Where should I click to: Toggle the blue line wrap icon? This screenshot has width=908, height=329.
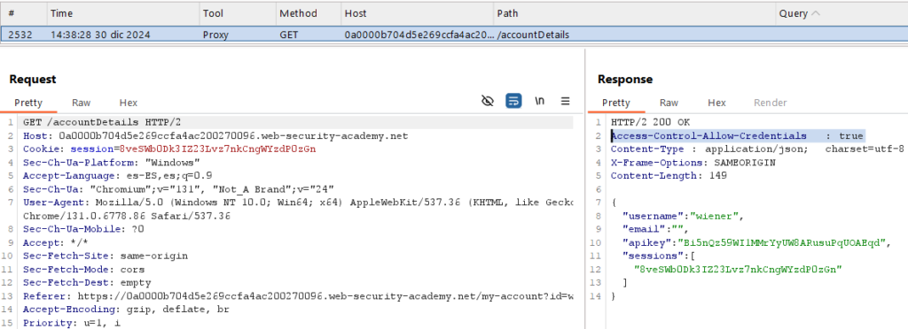[513, 102]
